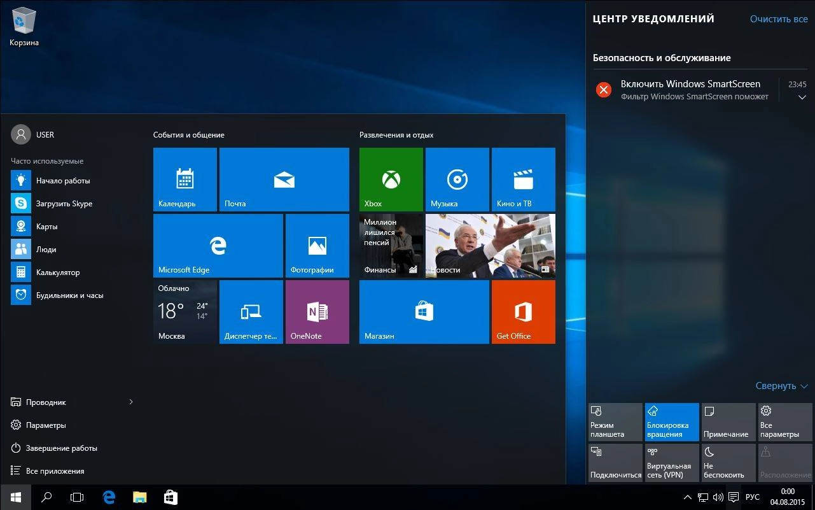Click the Развлечения и отдых group header
This screenshot has width=815, height=510.
pyautogui.click(x=396, y=135)
